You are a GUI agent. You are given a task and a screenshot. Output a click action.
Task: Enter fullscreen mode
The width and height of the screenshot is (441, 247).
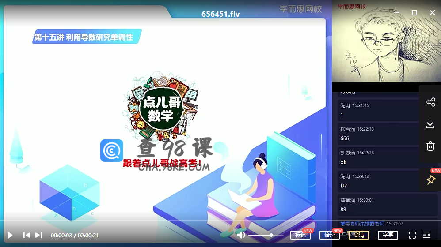(x=412, y=235)
